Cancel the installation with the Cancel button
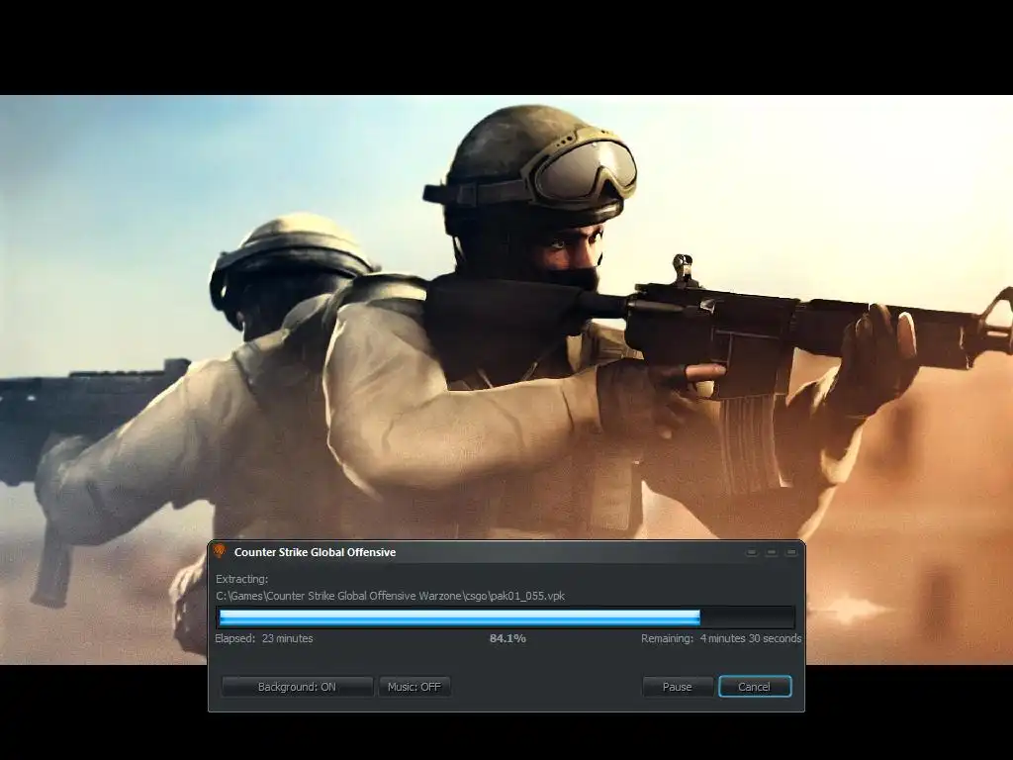 click(x=755, y=687)
